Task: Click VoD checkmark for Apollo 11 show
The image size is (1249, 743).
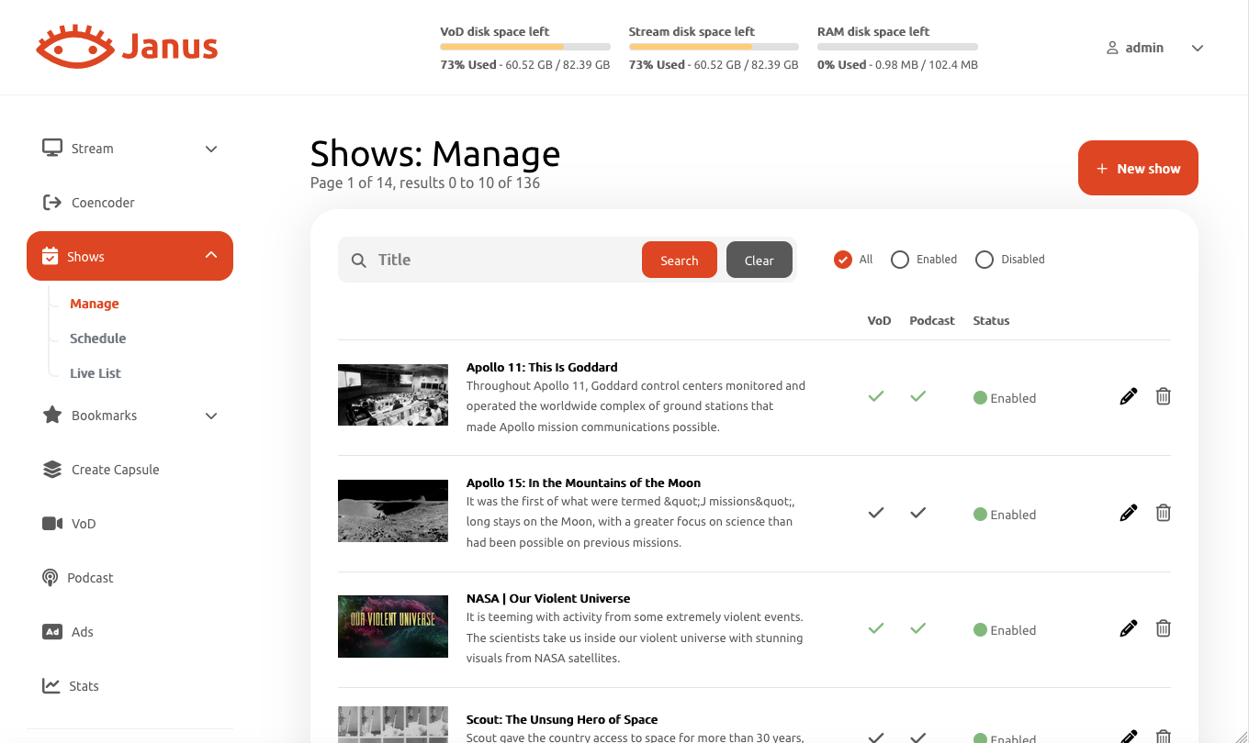Action: tap(876, 396)
